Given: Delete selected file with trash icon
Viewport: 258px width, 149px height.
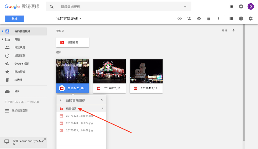Looking at the screenshot, I should (208, 19).
